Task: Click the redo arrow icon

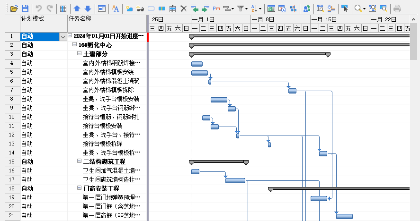Action: click(x=50, y=8)
